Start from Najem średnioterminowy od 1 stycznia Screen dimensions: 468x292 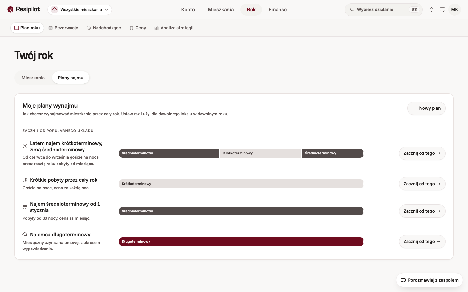422,211
